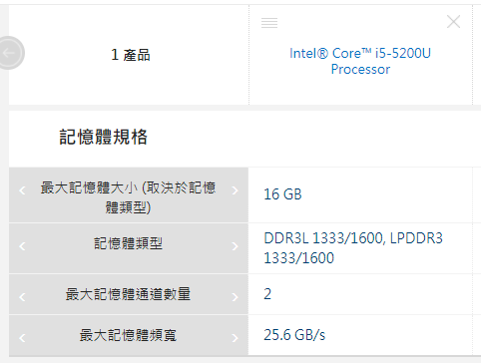Click right chevron on 最大記憶體通道數量 row
Viewport: 481px width, 363px height.
pyautogui.click(x=235, y=297)
